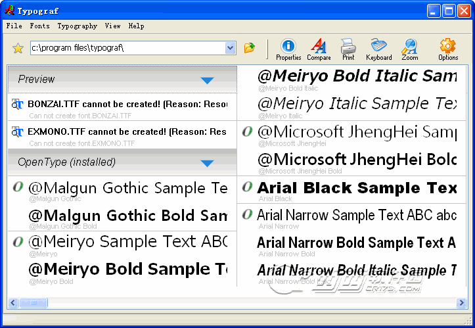This screenshot has width=475, height=328.
Task: Minimize the Typograf window
Action: [434, 11]
